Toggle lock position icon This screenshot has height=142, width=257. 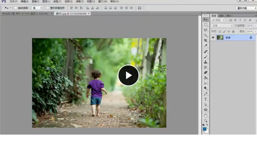(229, 31)
